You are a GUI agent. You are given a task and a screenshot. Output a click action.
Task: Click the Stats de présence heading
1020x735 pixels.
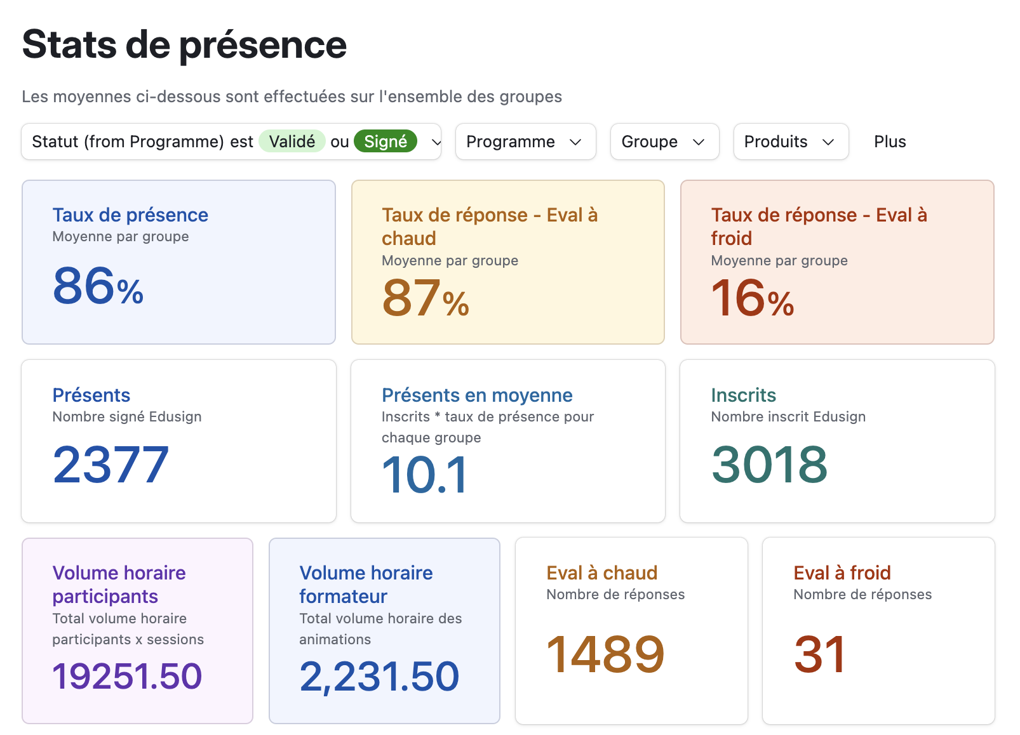pyautogui.click(x=184, y=44)
